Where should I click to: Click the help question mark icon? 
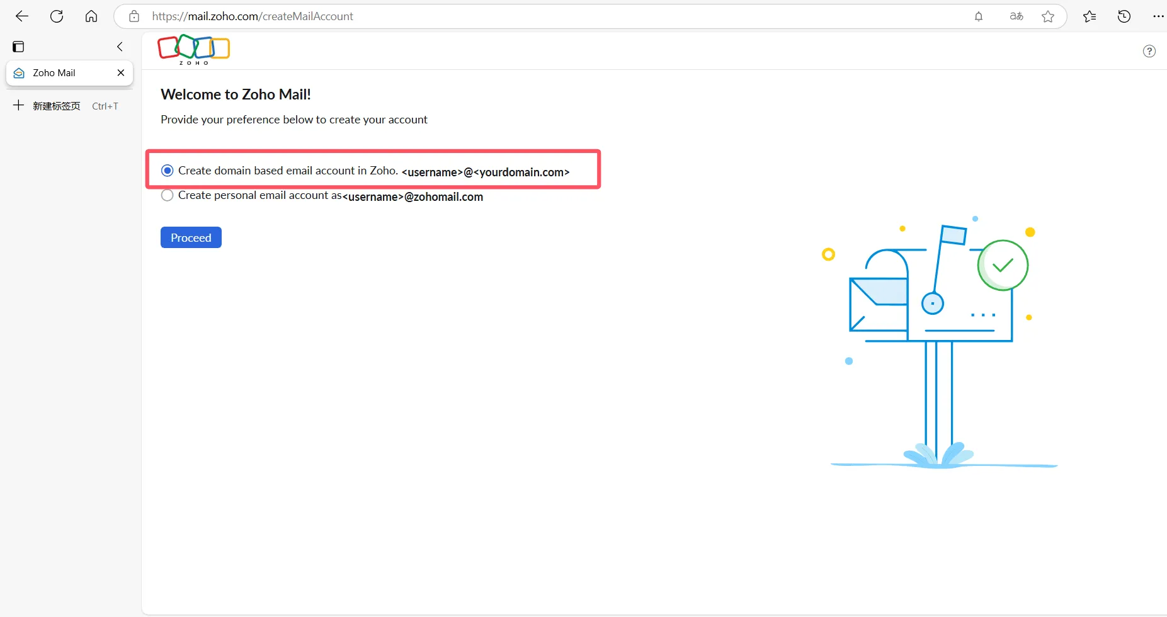tap(1149, 51)
